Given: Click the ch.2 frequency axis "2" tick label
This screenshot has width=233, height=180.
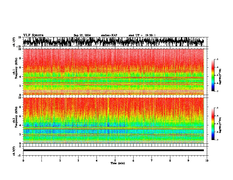Looking at the screenshot, I should coord(20,134).
